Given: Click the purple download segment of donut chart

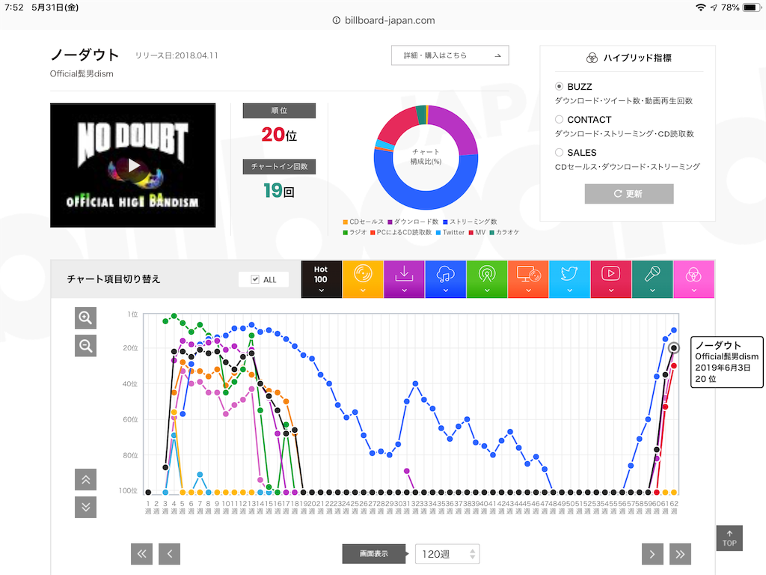Looking at the screenshot, I should (455, 126).
